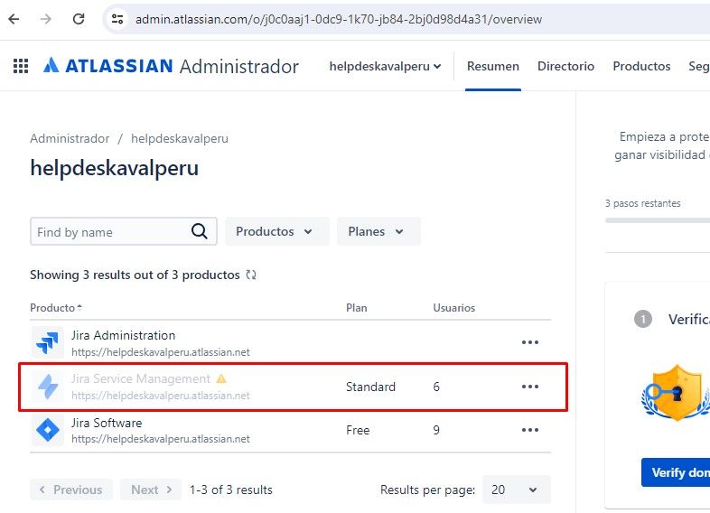This screenshot has height=513, width=710.
Task: Click the Administrador breadcrumb link
Action: click(x=70, y=138)
